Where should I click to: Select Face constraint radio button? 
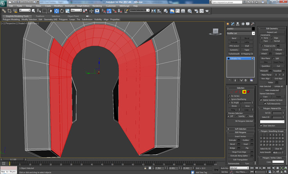tap(262, 41)
